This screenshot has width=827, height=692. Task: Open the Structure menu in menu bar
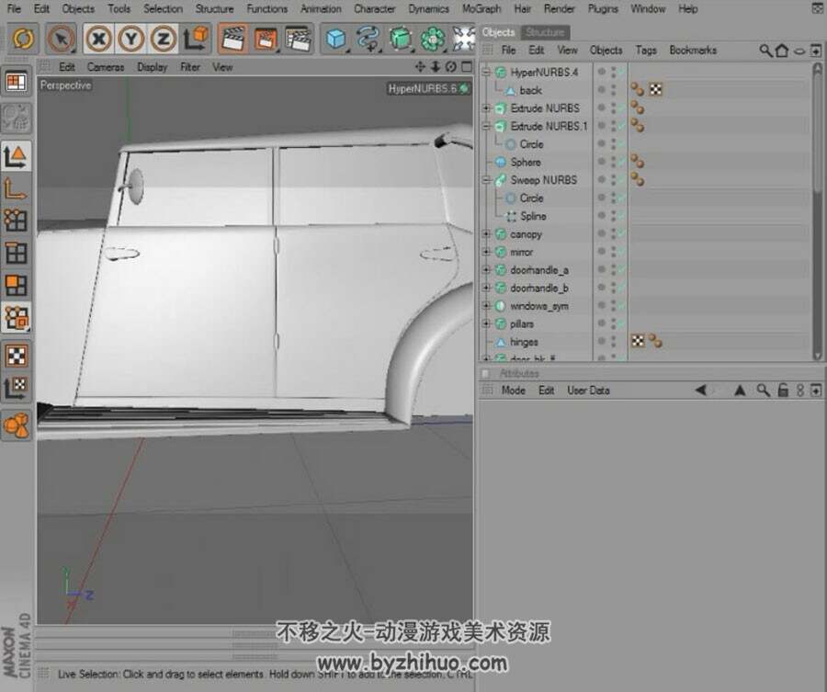[x=214, y=9]
